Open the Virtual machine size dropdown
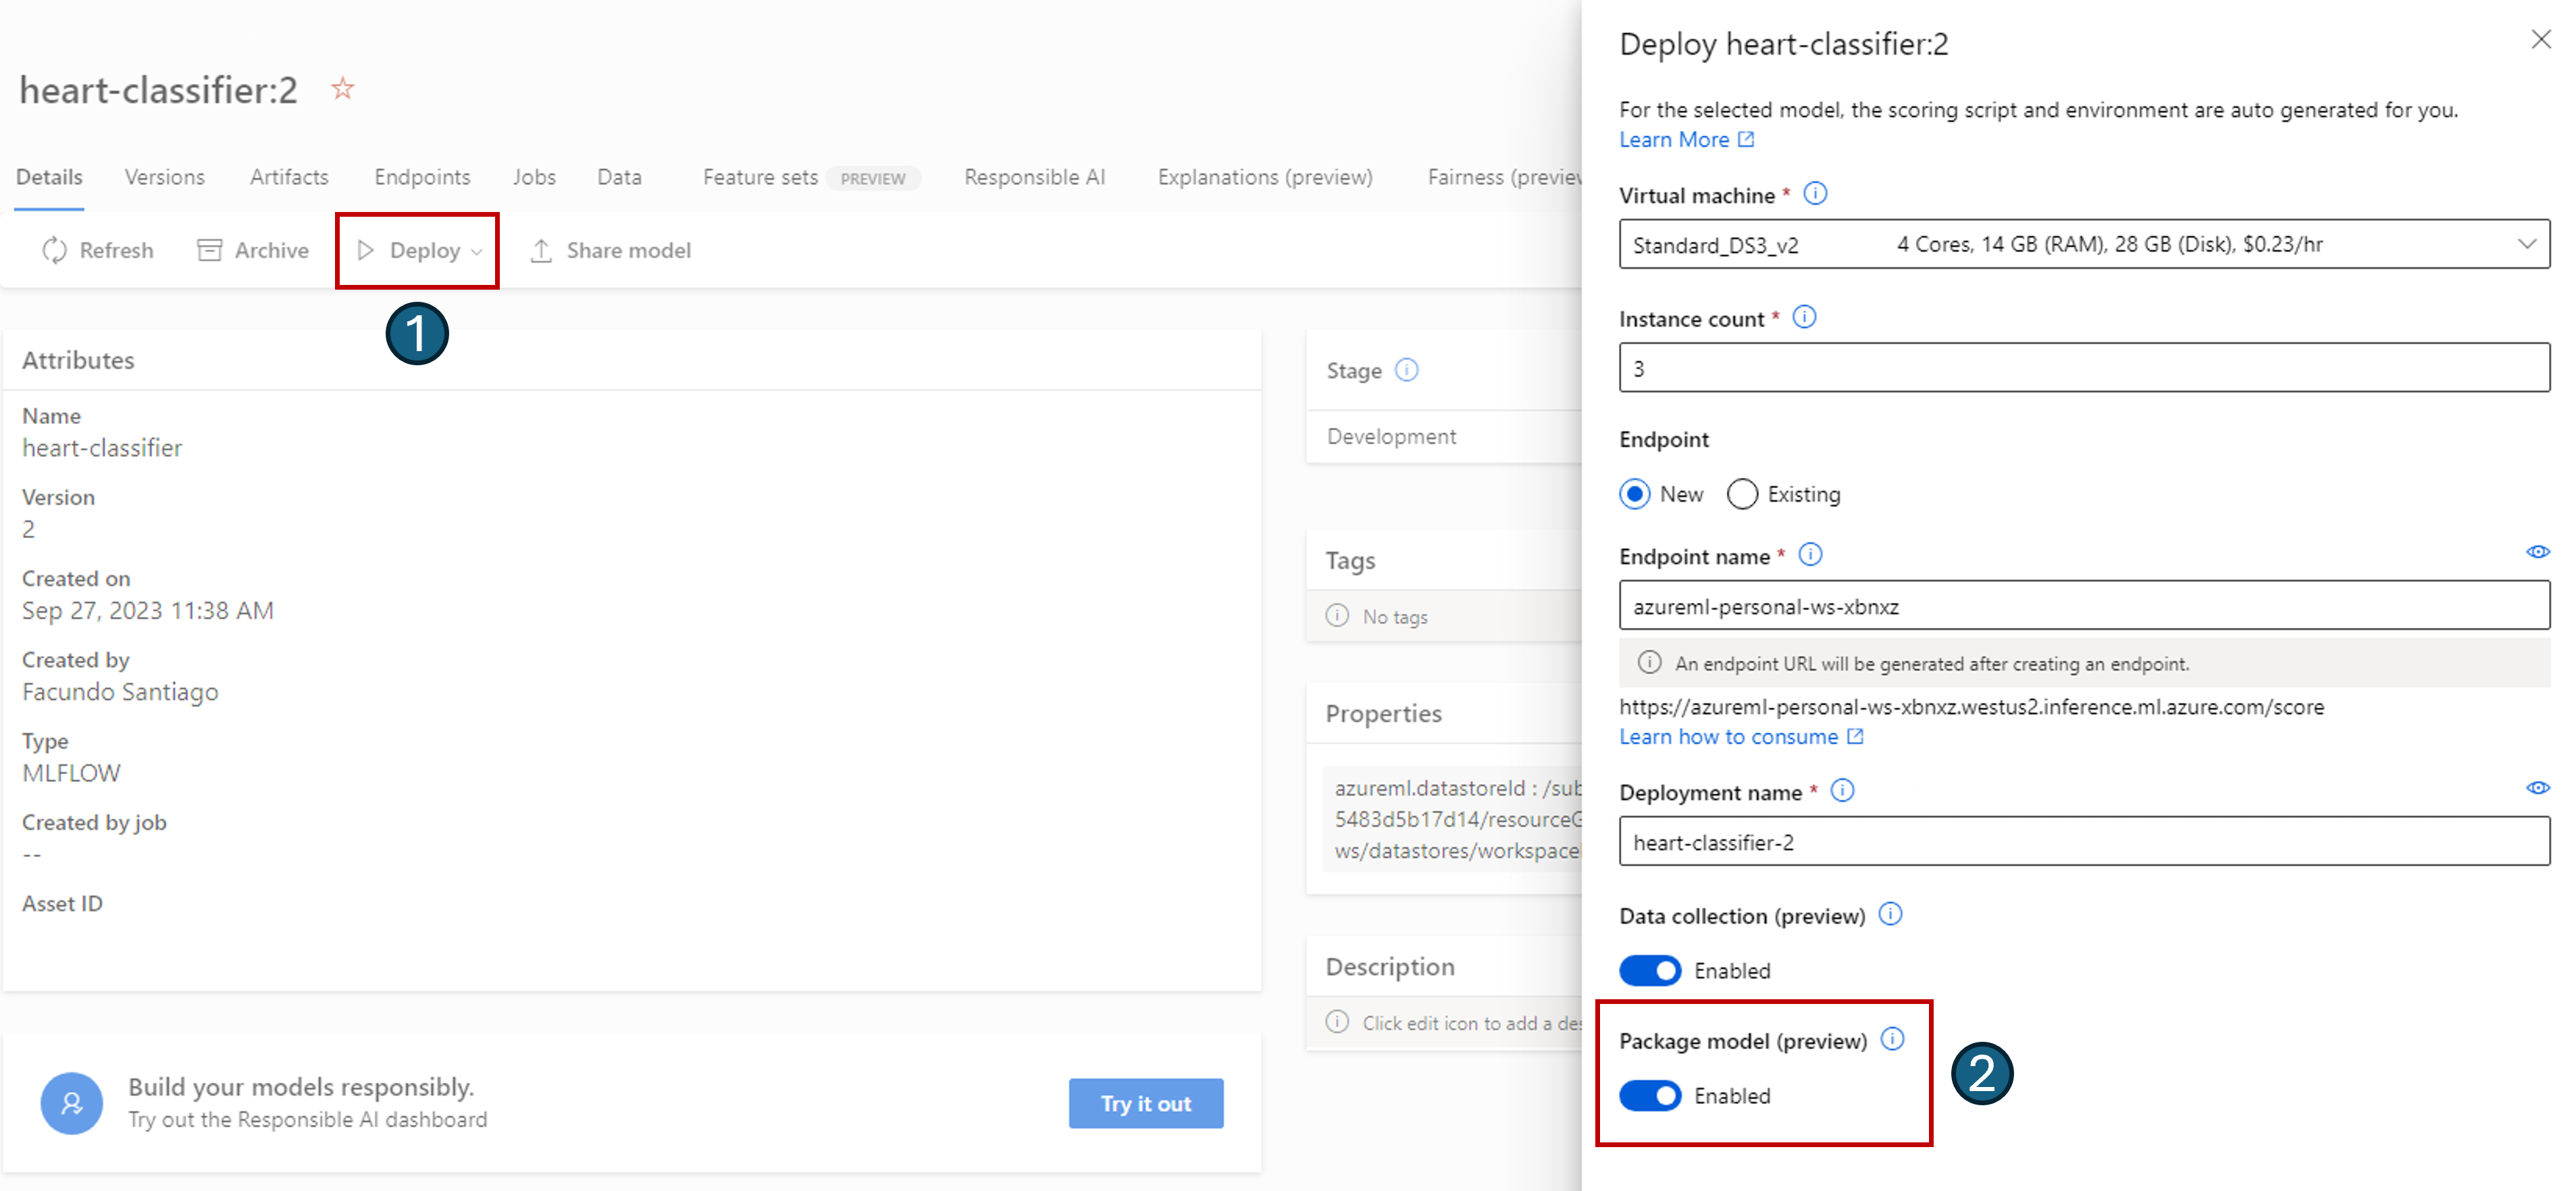Viewport: 2576px width, 1191px height. [2527, 244]
